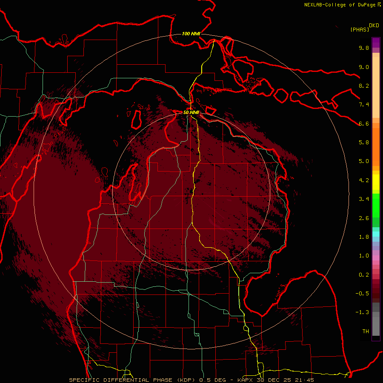Click the "9.8" value on the color scale
The width and height of the screenshot is (383, 383).
point(364,48)
